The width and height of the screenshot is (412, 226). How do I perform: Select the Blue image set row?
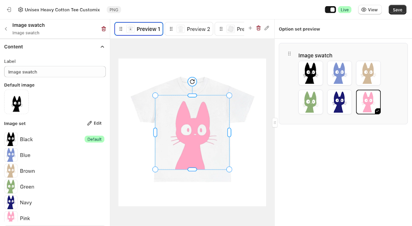point(54,155)
